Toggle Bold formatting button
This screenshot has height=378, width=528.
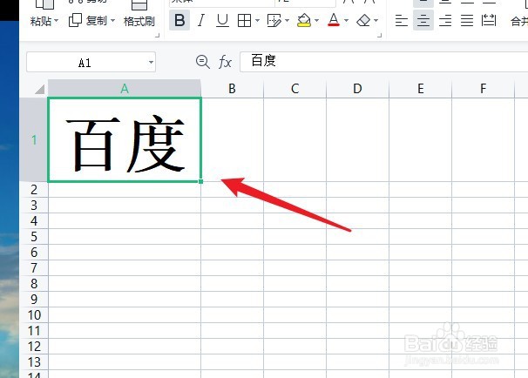179,20
